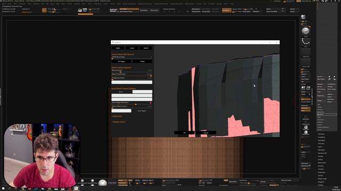Open the Alpha Off thumbnail
This screenshot has height=191, width=341.
306,53
